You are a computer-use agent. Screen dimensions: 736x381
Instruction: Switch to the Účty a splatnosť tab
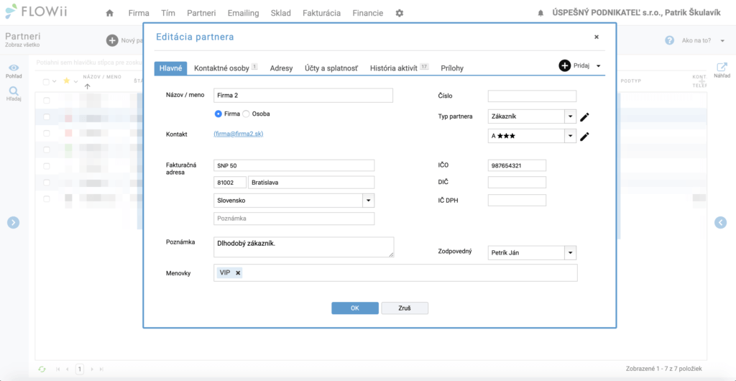pos(331,68)
